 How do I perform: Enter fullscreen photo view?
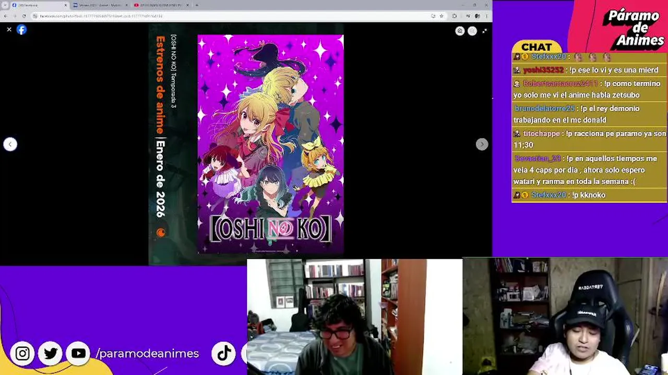485,31
